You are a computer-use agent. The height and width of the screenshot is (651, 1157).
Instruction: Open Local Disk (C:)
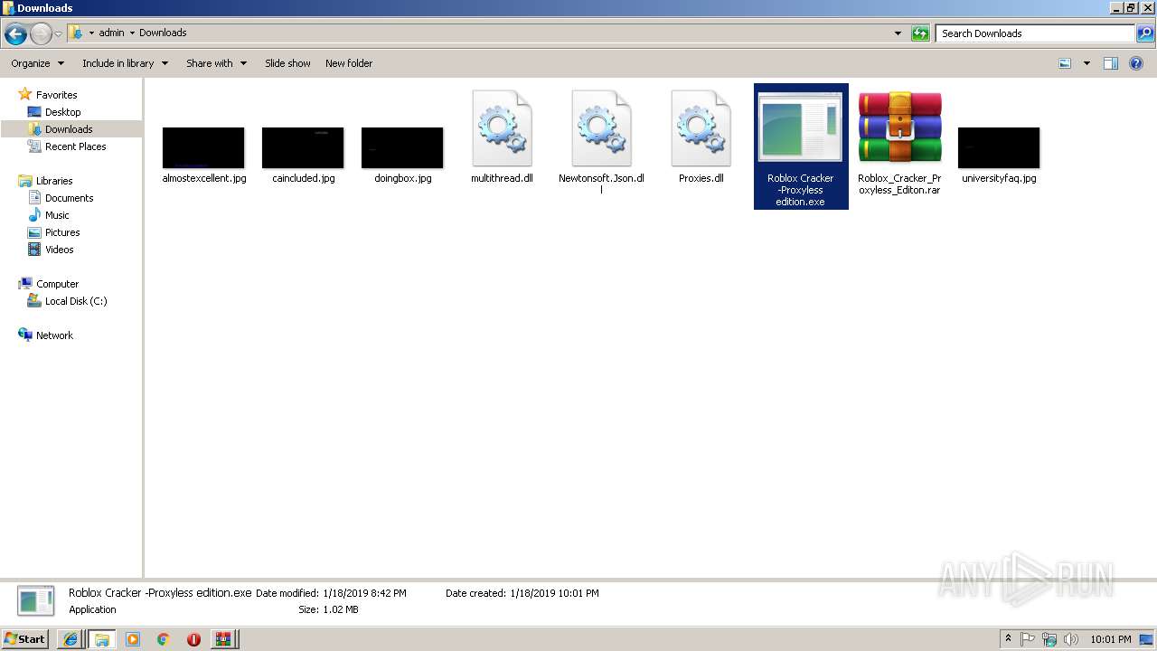[76, 301]
